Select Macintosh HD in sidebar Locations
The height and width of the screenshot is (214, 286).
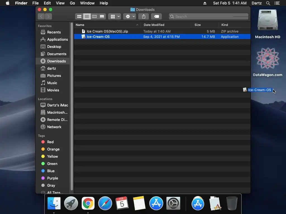coord(53,113)
